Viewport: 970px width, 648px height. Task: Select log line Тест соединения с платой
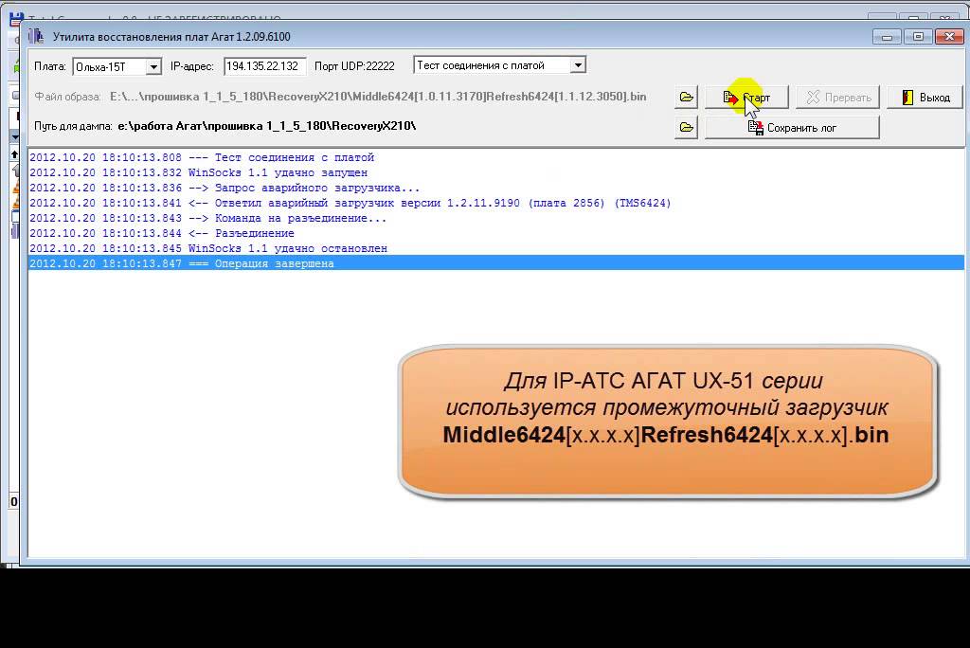pyautogui.click(x=496, y=157)
